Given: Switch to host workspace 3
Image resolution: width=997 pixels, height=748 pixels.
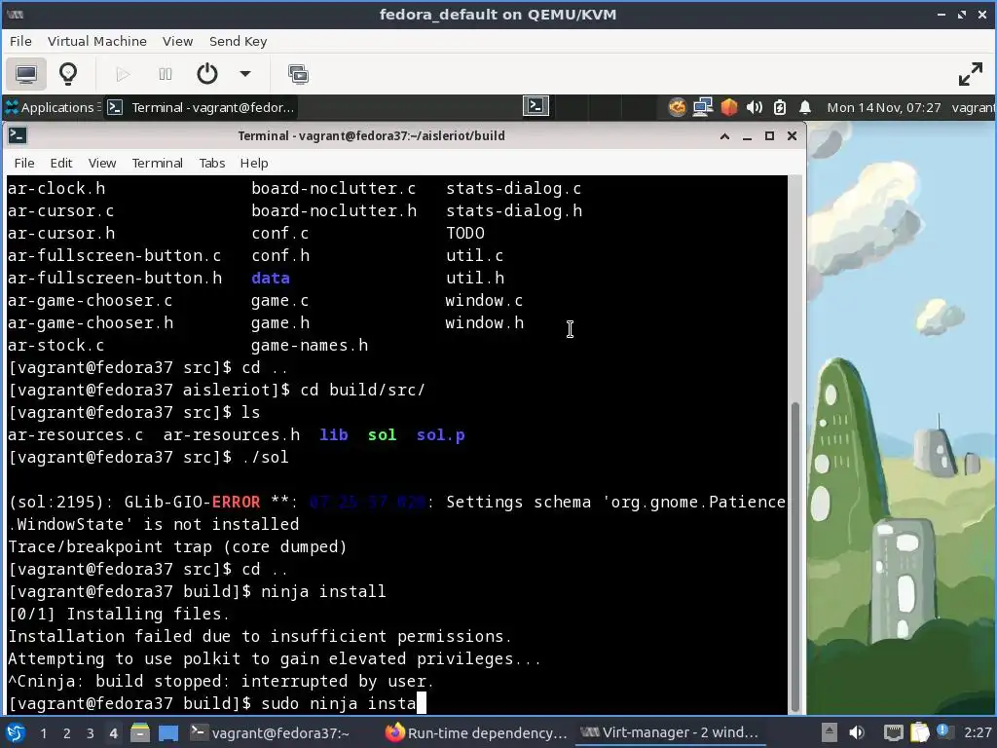Looking at the screenshot, I should point(91,733).
